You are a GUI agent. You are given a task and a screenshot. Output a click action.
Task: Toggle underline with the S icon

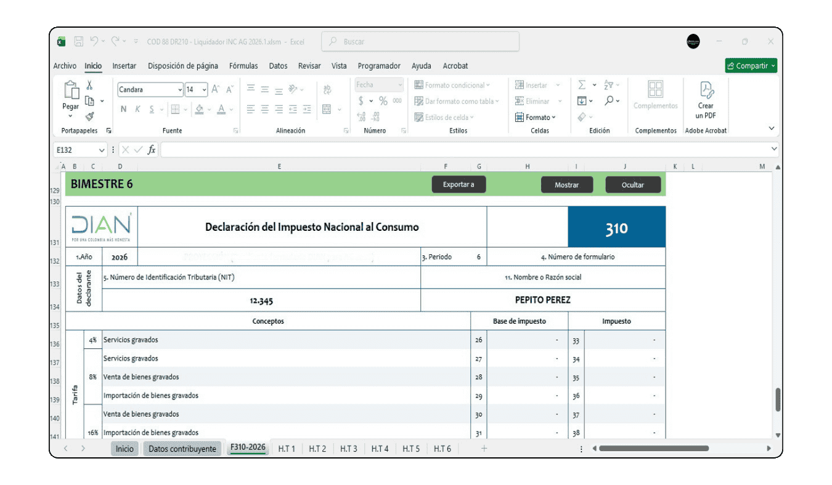(152, 109)
